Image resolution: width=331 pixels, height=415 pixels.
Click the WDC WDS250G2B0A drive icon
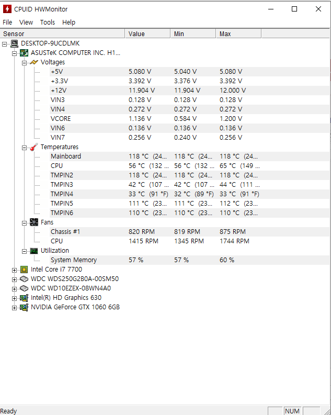24,279
